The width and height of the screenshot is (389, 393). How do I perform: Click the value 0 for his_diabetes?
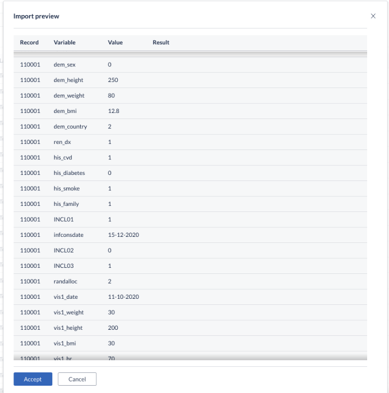pyautogui.click(x=109, y=173)
